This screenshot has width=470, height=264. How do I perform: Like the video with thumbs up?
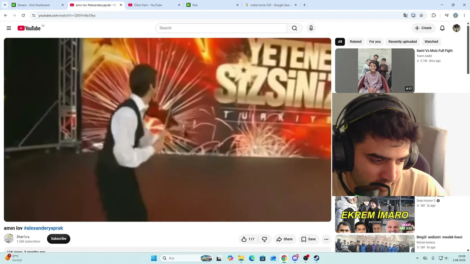click(x=248, y=239)
